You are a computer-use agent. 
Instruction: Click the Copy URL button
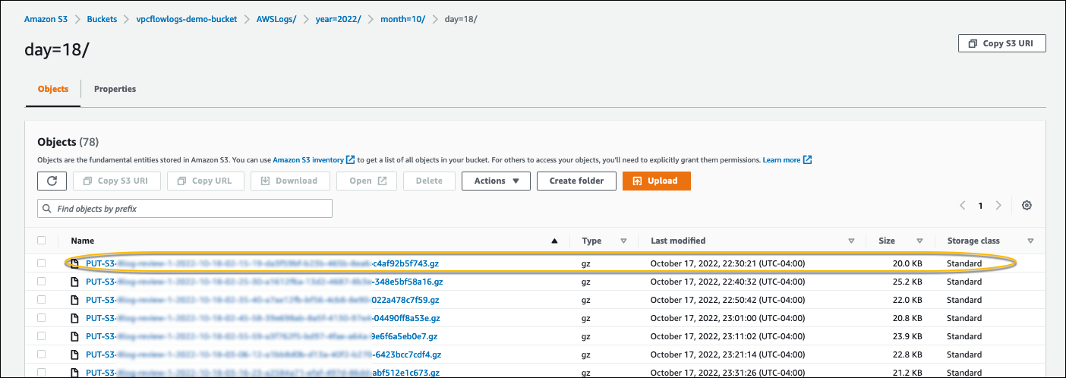[x=205, y=181]
